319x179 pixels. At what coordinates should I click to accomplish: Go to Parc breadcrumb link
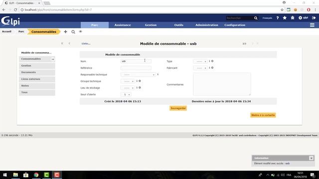coord(21,31)
